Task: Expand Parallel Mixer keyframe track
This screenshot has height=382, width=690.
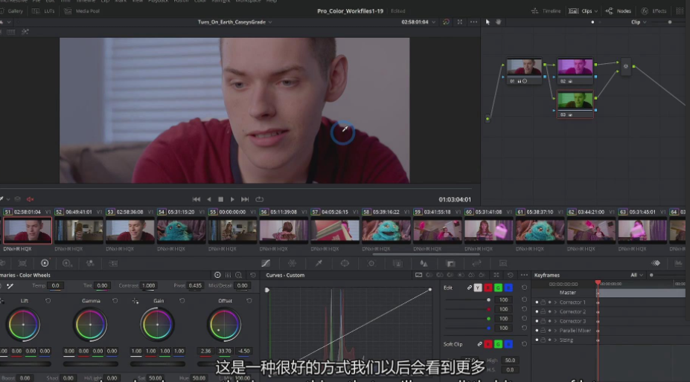Action: coord(555,331)
